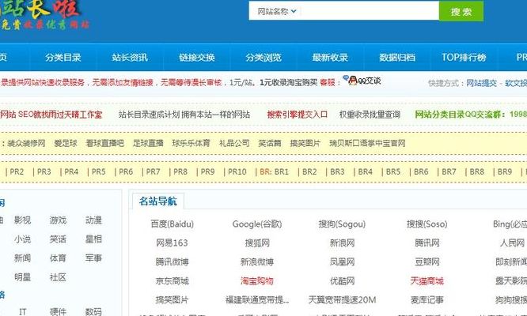Viewport: 527px width, 316px height.
Task: Open red 淘宝购物 site link
Action: tap(257, 280)
